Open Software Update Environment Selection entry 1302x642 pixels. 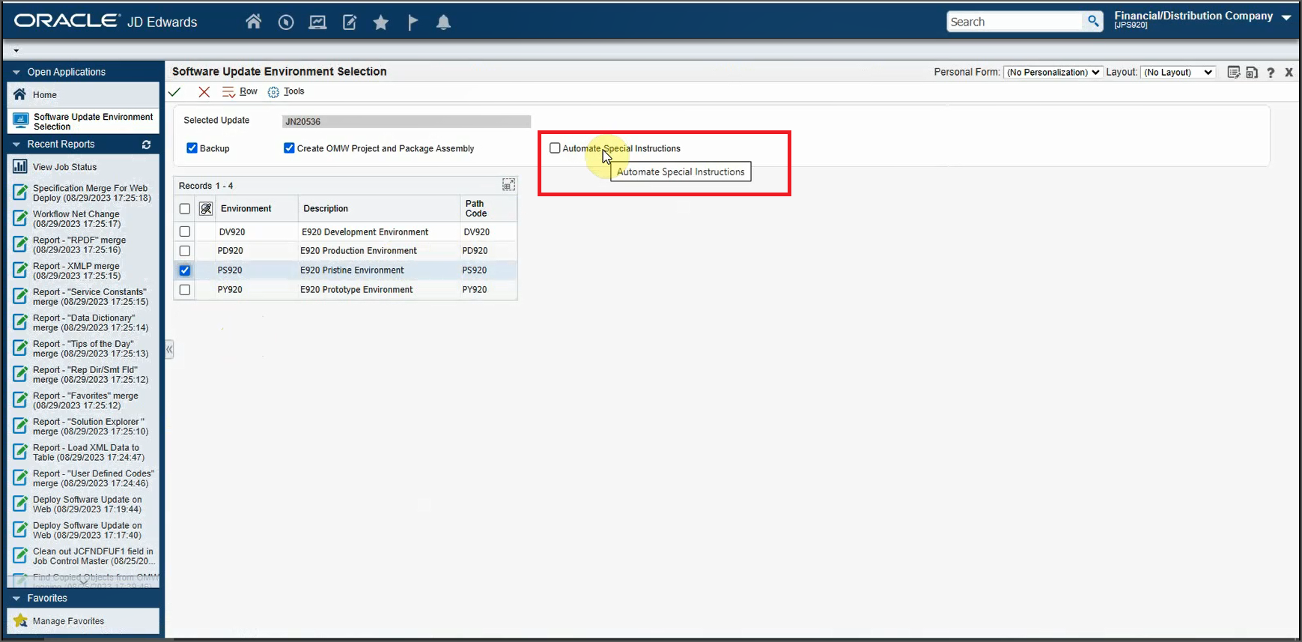point(83,121)
